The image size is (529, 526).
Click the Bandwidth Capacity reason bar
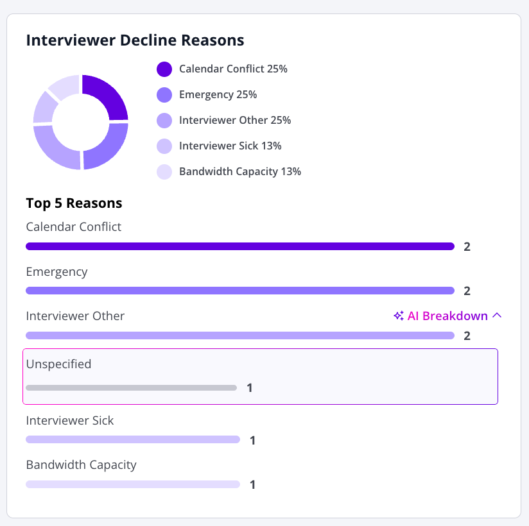pyautogui.click(x=132, y=484)
